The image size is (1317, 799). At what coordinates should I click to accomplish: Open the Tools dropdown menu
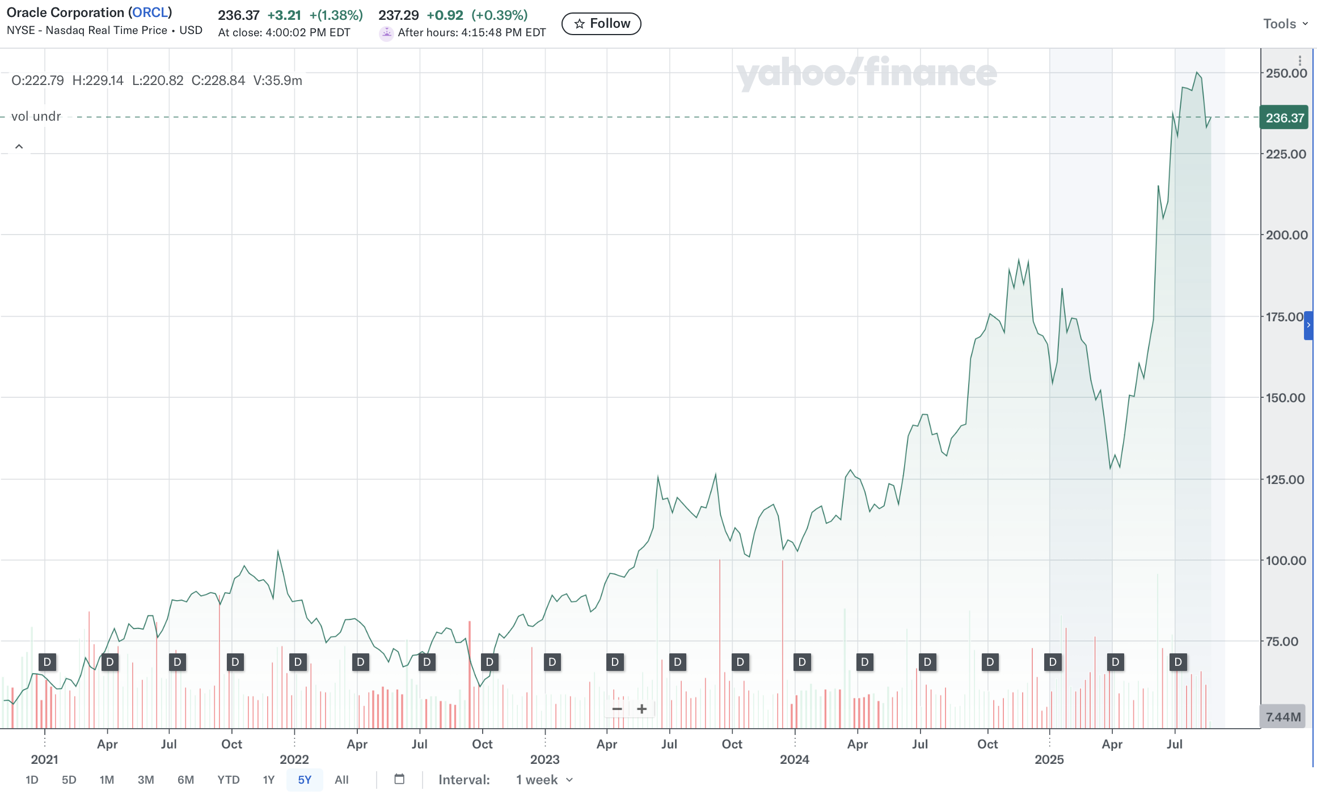[1285, 24]
